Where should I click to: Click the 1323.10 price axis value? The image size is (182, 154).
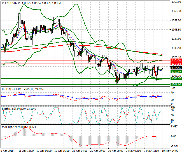click(176, 57)
